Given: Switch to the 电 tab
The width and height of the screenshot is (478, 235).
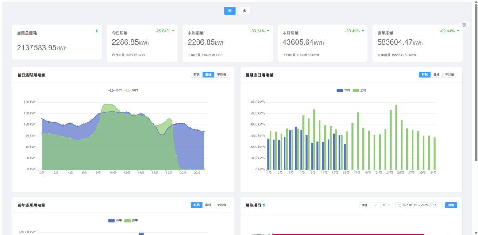Looking at the screenshot, I should tap(230, 11).
